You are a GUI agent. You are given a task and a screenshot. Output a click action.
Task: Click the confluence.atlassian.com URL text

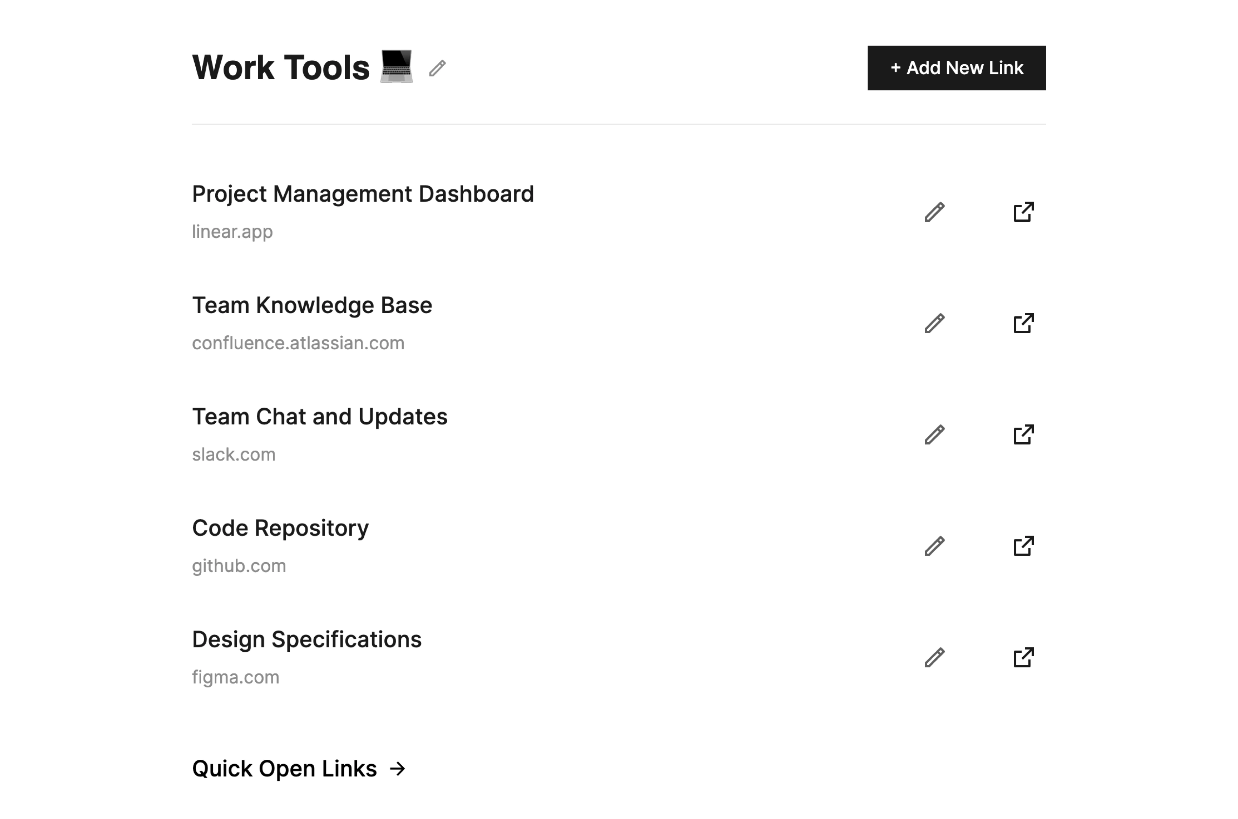(x=298, y=343)
